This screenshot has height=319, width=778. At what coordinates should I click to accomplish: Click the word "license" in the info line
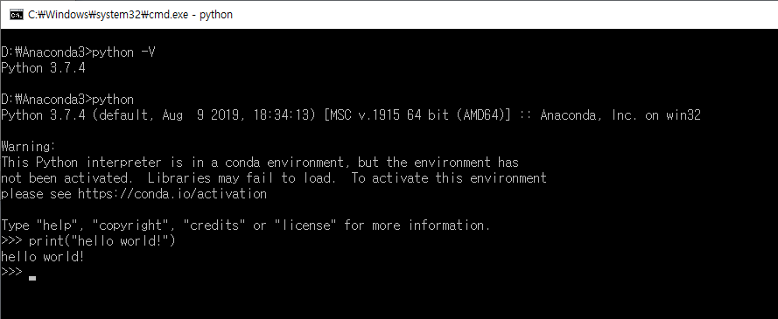point(305,225)
